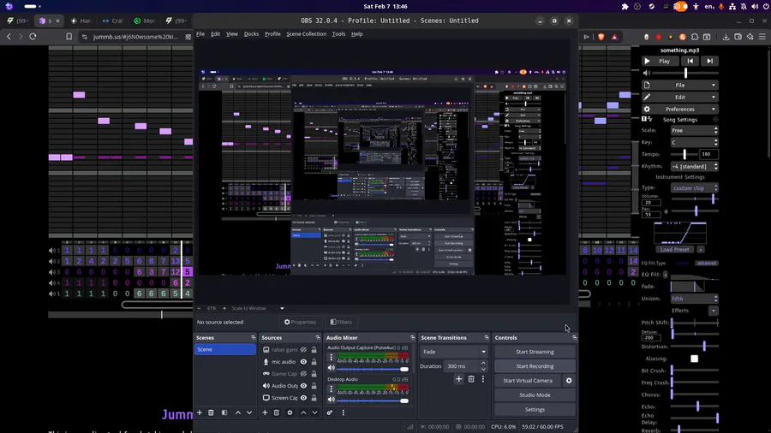
Task: Remove selected scene using Scenes dock trash icon
Action: click(x=211, y=412)
